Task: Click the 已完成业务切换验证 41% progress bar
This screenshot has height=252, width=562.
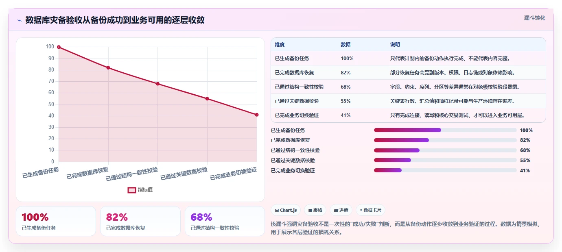Action: point(445,171)
